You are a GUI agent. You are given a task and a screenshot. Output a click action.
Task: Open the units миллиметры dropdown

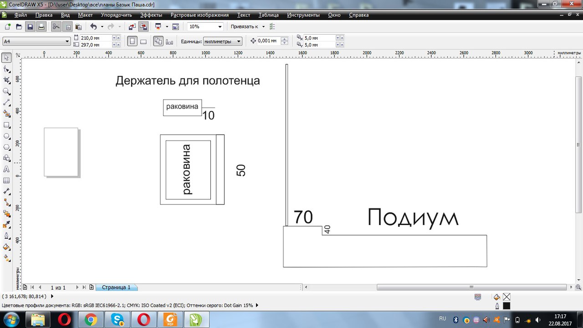(239, 41)
